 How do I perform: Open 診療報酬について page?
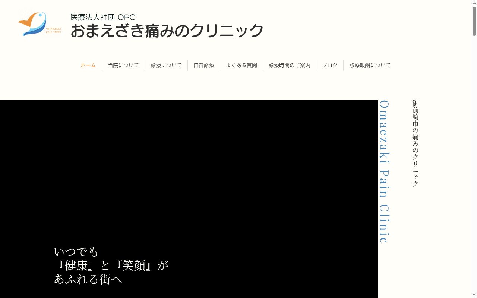pyautogui.click(x=370, y=65)
